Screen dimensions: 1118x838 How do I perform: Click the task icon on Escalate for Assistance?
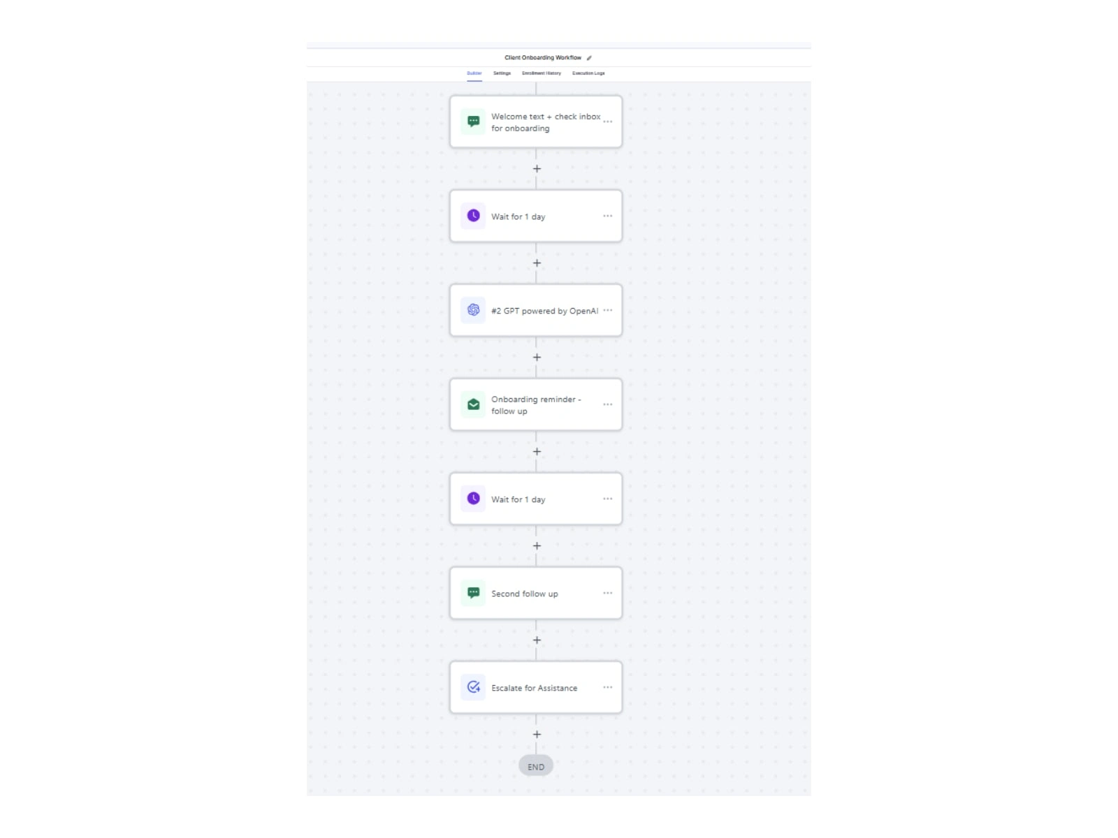[473, 687]
